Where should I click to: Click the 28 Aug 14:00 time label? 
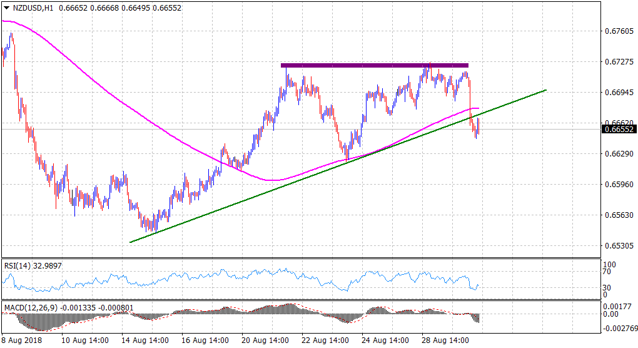coord(445,340)
